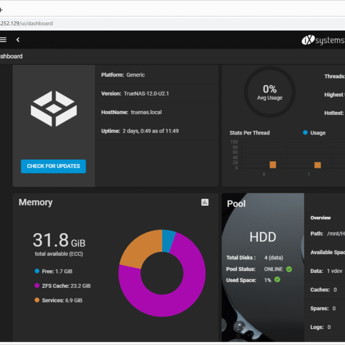Image resolution: width=345 pixels, height=345 pixels.
Task: Click the 'Hottest:' CPU label
Action: [x=334, y=113]
